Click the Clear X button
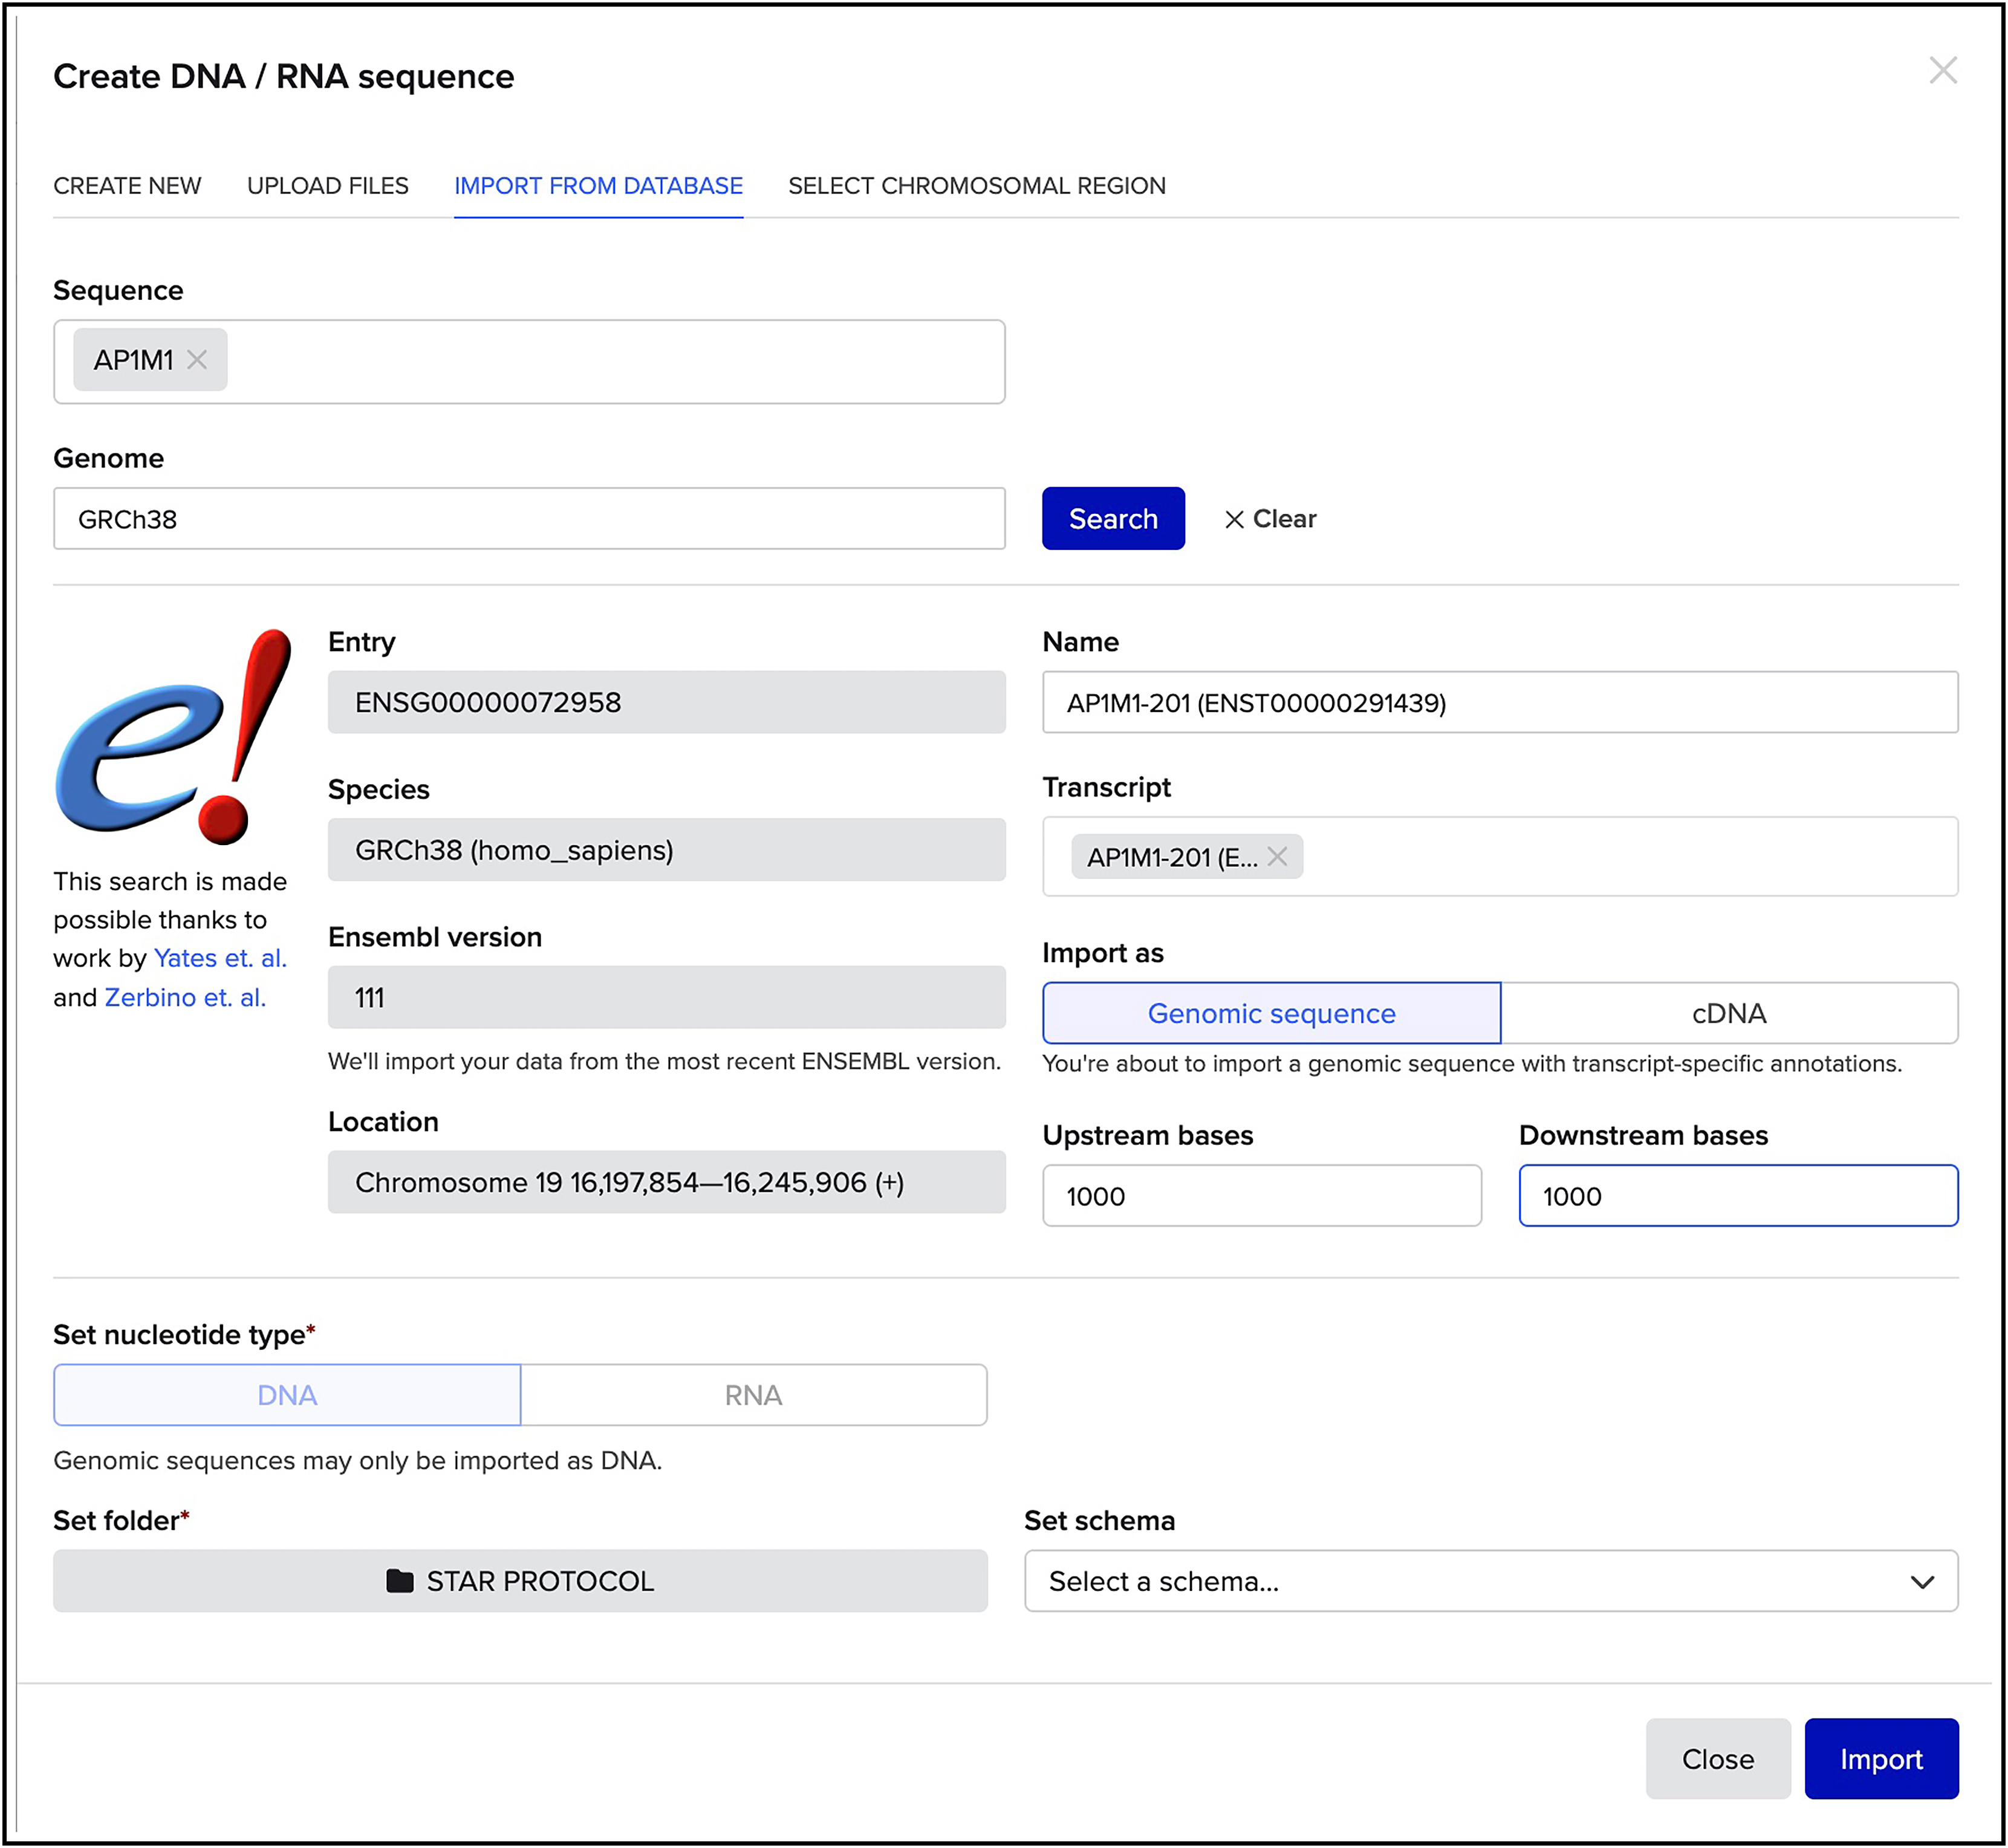The height and width of the screenshot is (1848, 2008). (x=1270, y=519)
